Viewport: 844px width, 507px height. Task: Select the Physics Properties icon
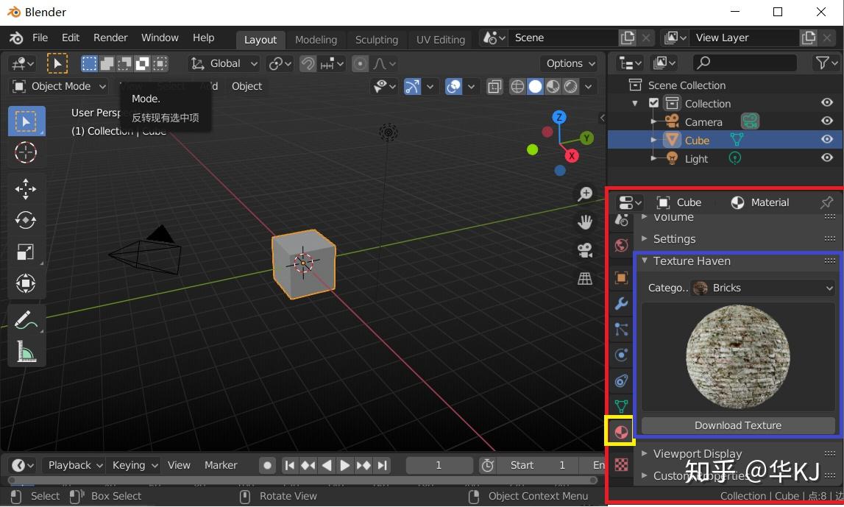pyautogui.click(x=621, y=355)
